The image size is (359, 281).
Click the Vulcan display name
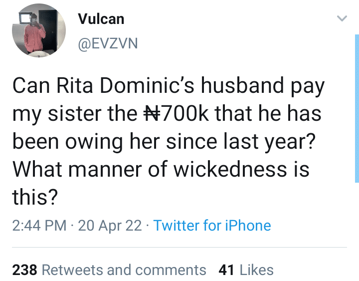click(101, 19)
